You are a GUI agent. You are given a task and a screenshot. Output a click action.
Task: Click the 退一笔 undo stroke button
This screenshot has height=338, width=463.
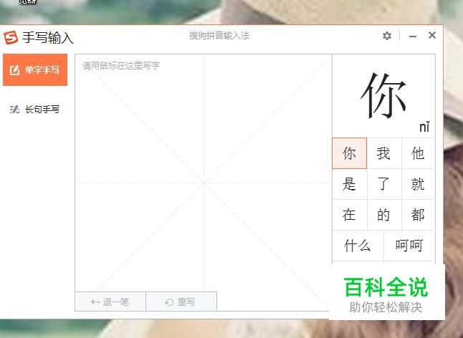pyautogui.click(x=110, y=301)
